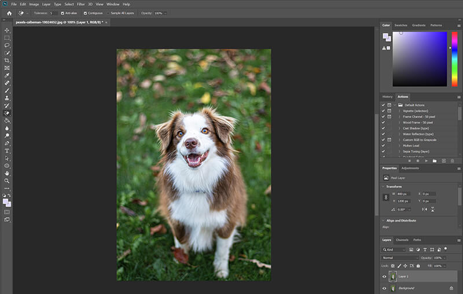Toggle Wood Frame action checkmark
The image size is (463, 294).
pos(383,123)
